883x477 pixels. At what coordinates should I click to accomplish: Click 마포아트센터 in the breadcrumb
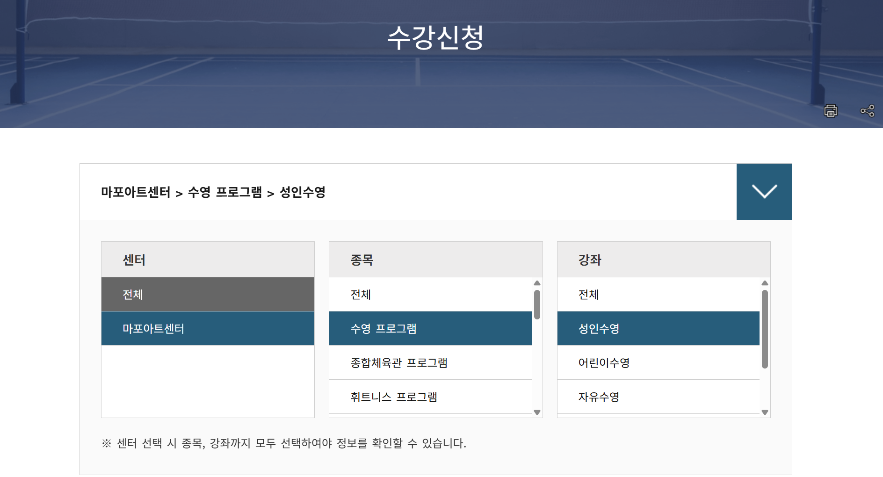coord(135,192)
